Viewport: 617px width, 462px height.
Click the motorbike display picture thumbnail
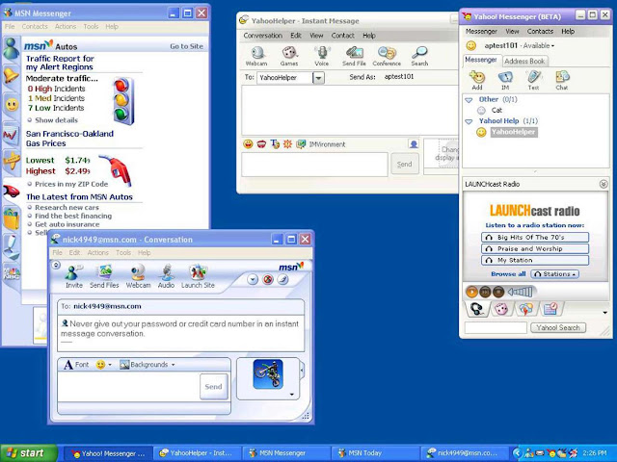pyautogui.click(x=268, y=374)
